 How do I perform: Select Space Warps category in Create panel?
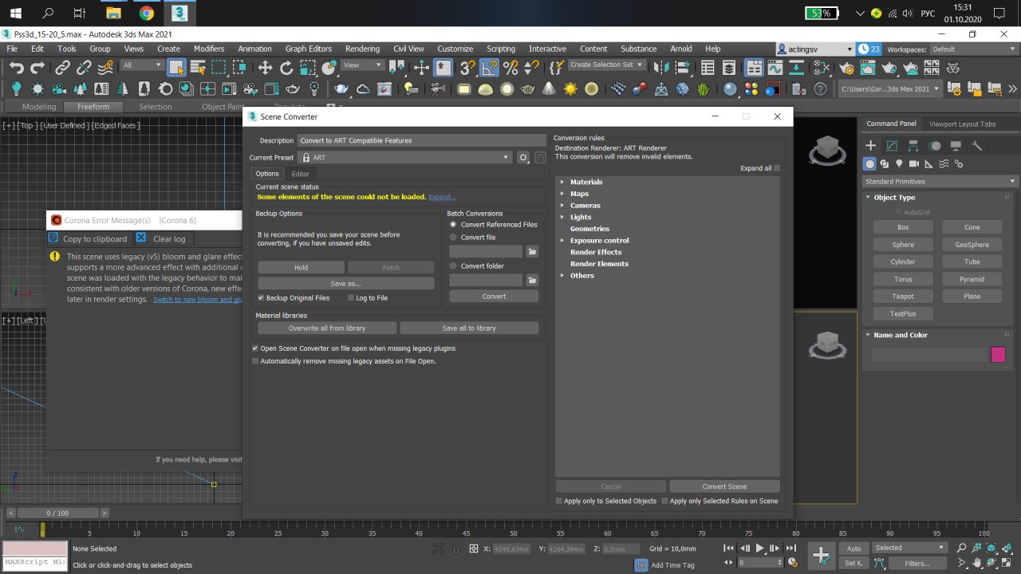point(944,163)
